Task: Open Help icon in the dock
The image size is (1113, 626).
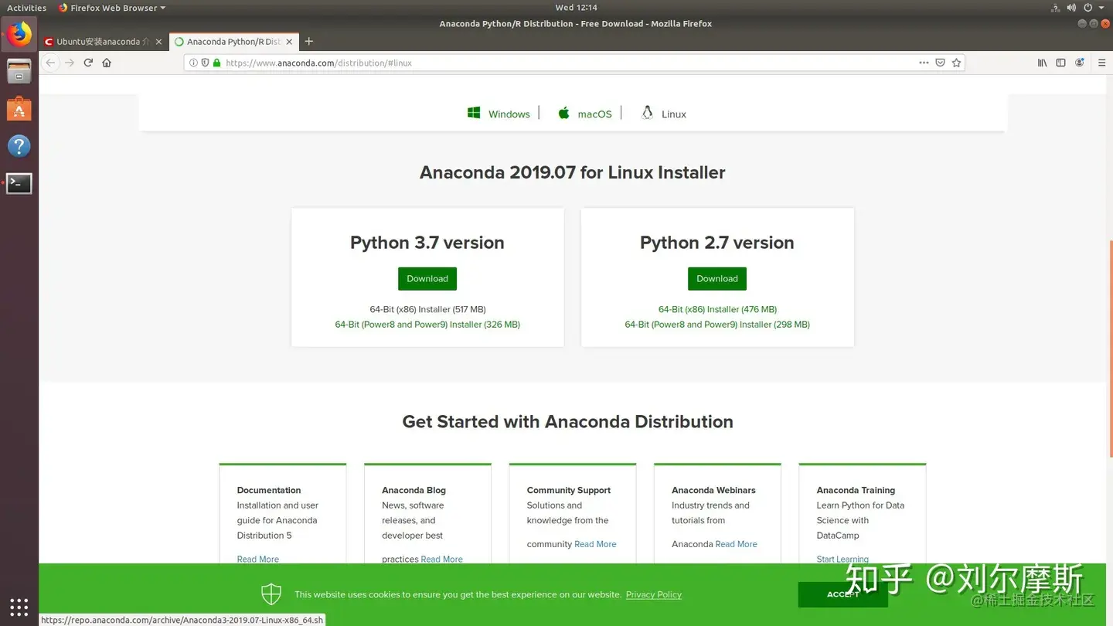Action: (x=19, y=146)
